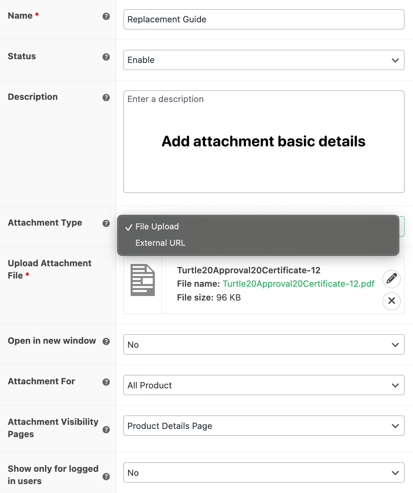The image size is (413, 493).
Task: Click the pencil icon to edit the attached file
Action: (x=391, y=279)
